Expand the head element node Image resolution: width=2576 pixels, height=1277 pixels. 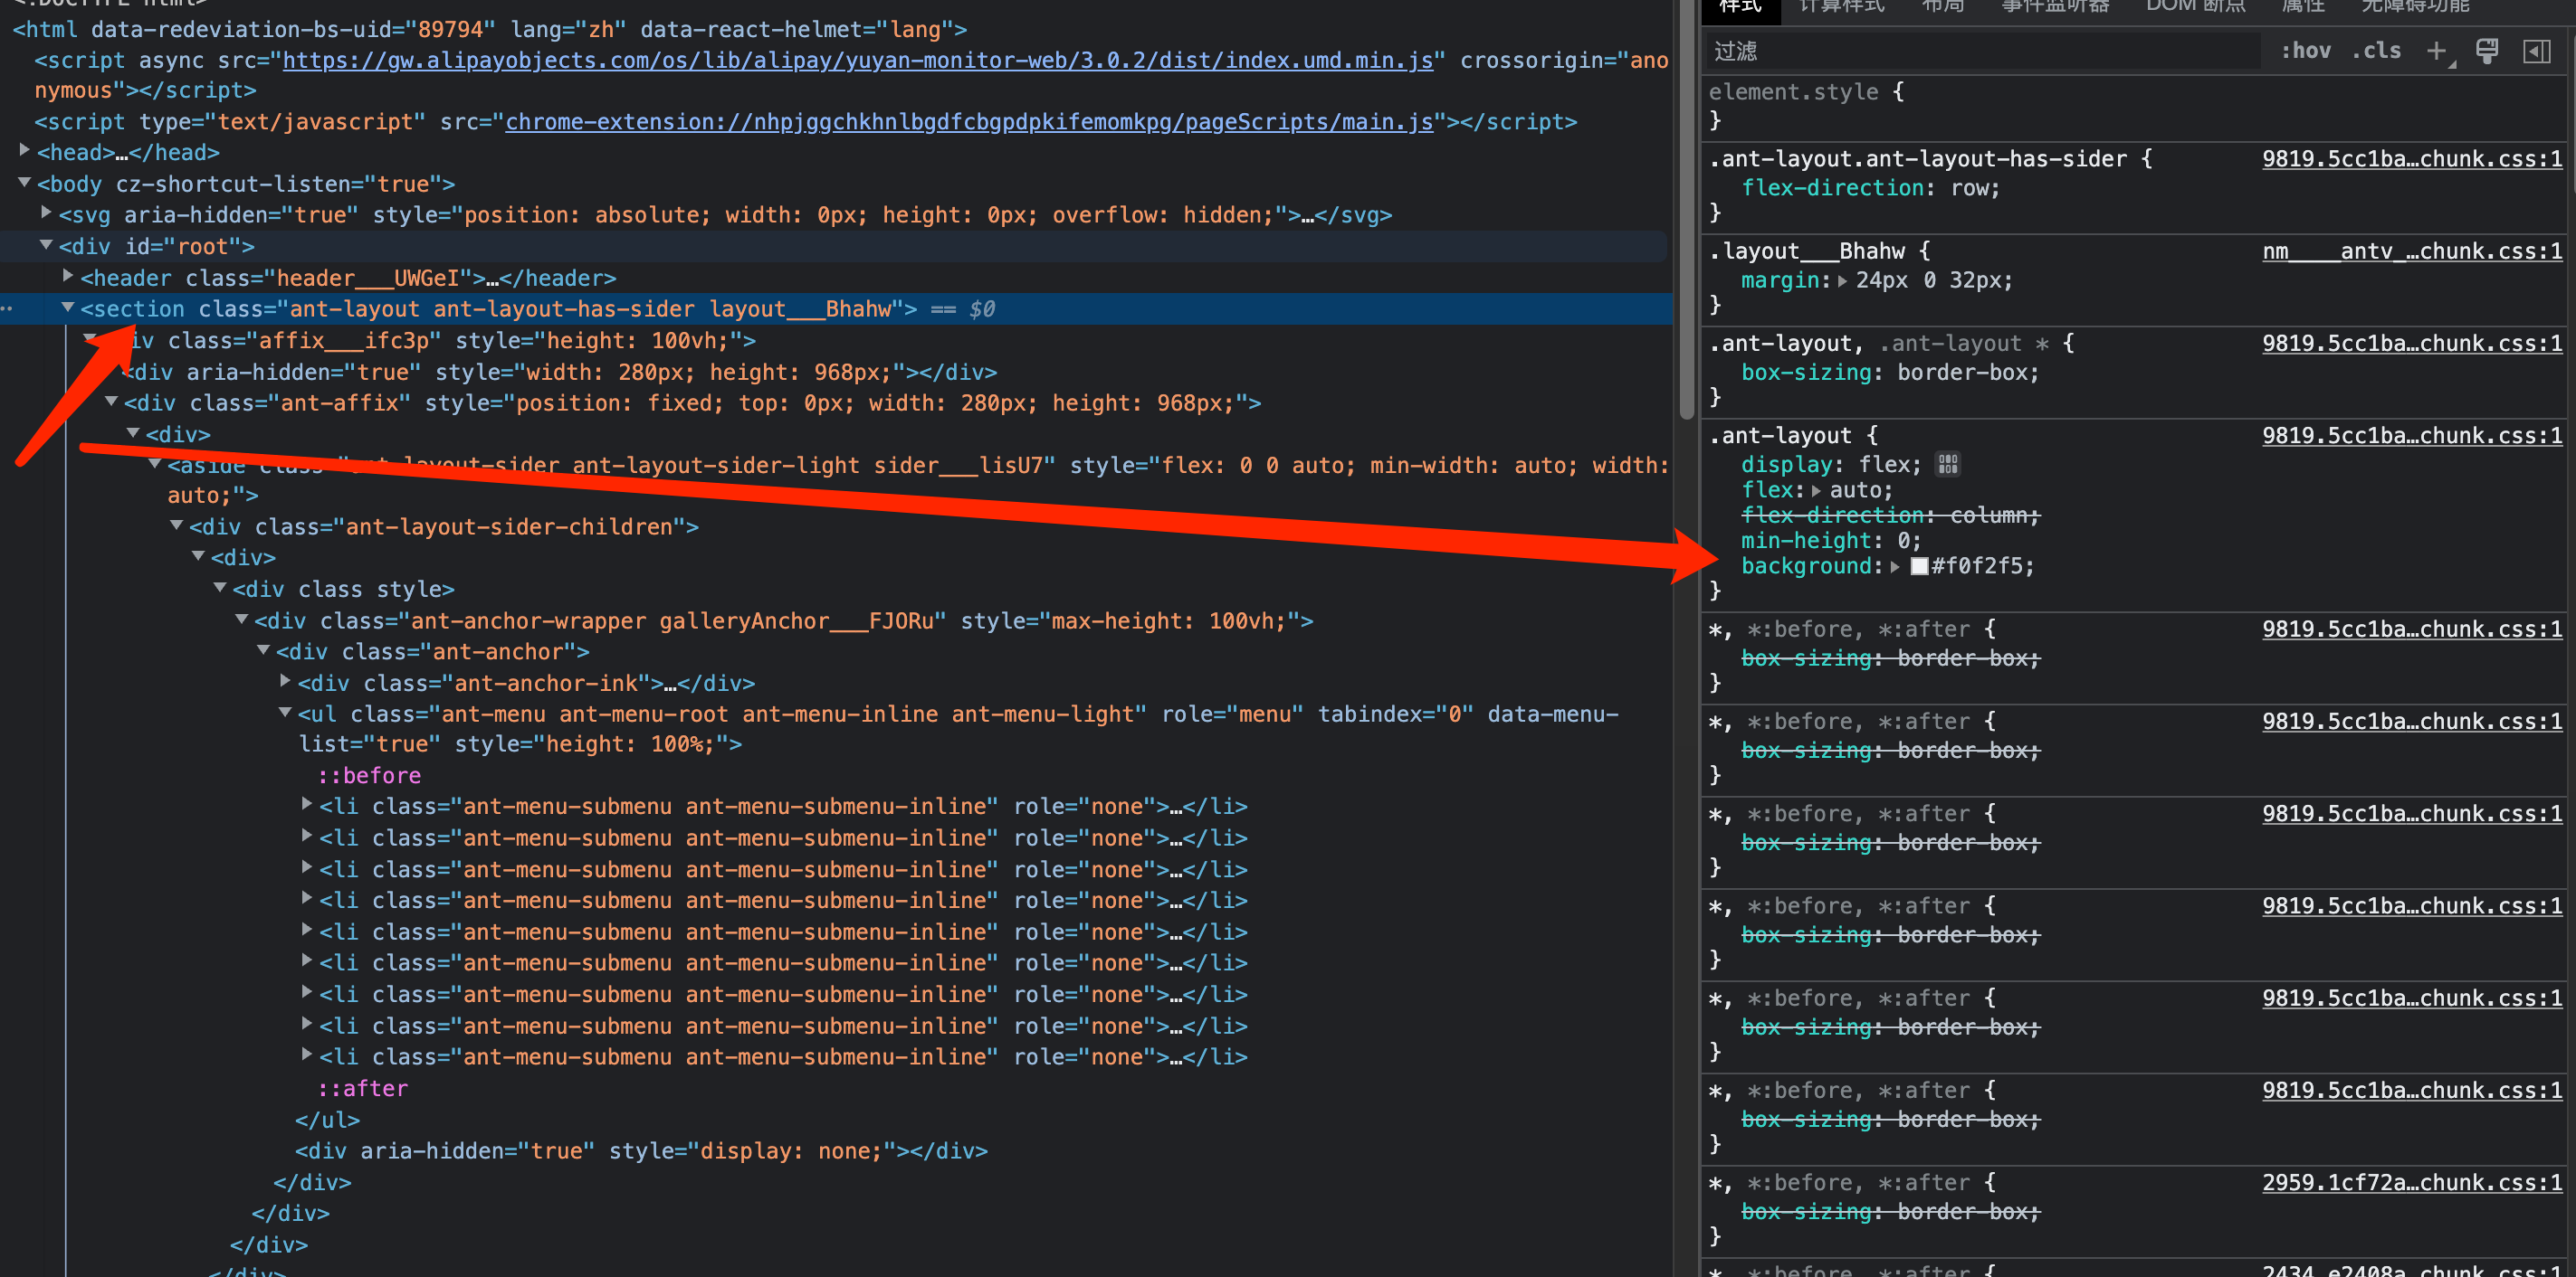click(25, 151)
